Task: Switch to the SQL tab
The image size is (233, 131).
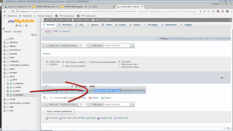Action: 79,25
